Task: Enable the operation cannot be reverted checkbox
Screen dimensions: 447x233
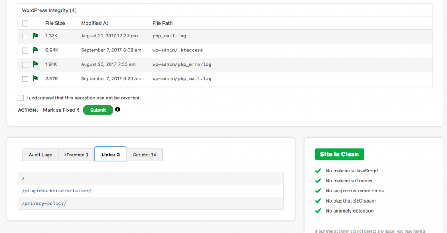Action: tap(21, 98)
